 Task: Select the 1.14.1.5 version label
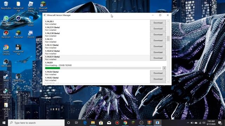click(49, 39)
